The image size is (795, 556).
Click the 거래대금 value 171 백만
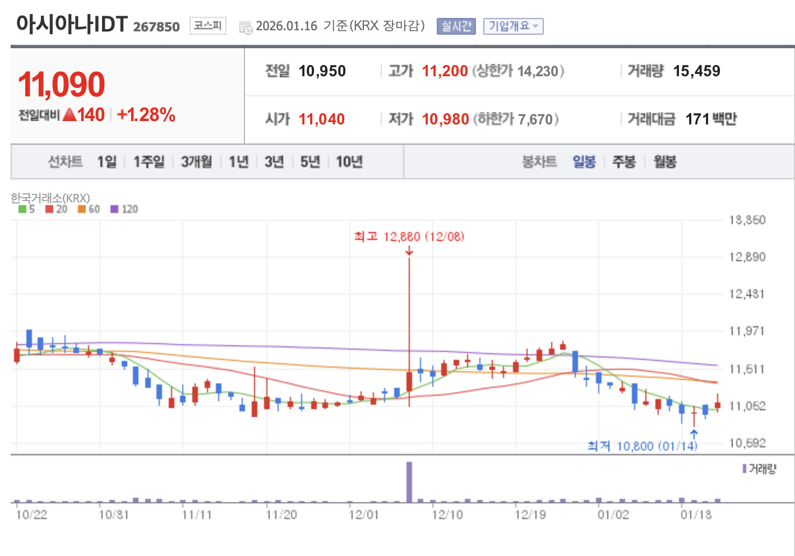(711, 119)
